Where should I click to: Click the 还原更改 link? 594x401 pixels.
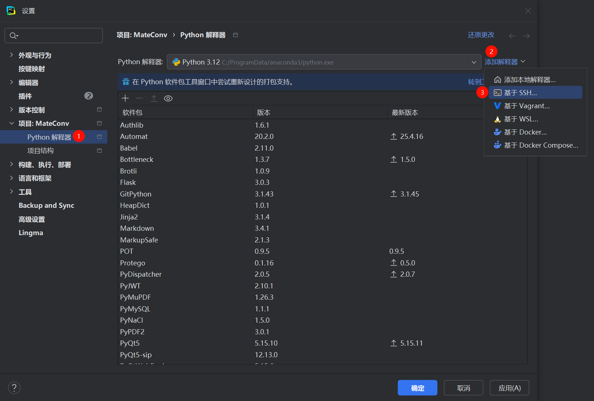click(481, 35)
